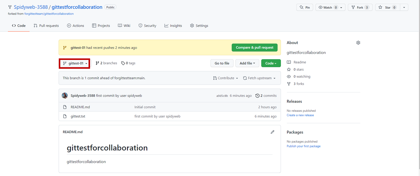This screenshot has height=176, width=420.
Task: View the 2 branches link
Action: pyautogui.click(x=106, y=63)
